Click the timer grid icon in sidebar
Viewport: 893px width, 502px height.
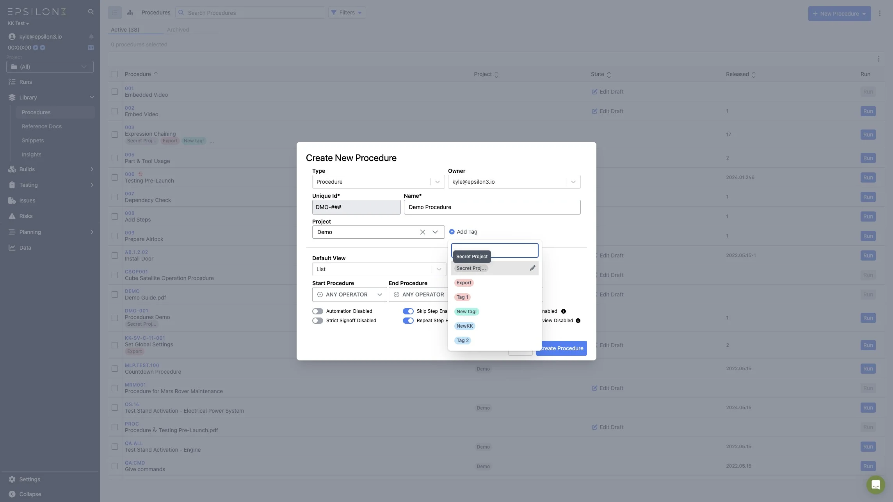click(x=91, y=48)
